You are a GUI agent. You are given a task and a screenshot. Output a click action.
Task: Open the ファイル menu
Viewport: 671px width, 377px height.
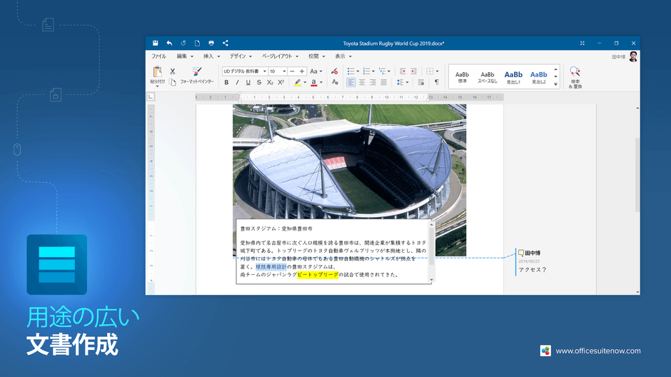[x=158, y=56]
